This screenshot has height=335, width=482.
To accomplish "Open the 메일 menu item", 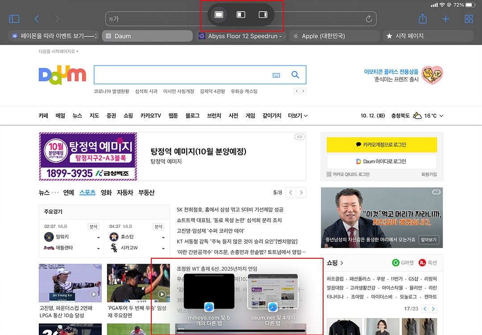I will (x=60, y=116).
